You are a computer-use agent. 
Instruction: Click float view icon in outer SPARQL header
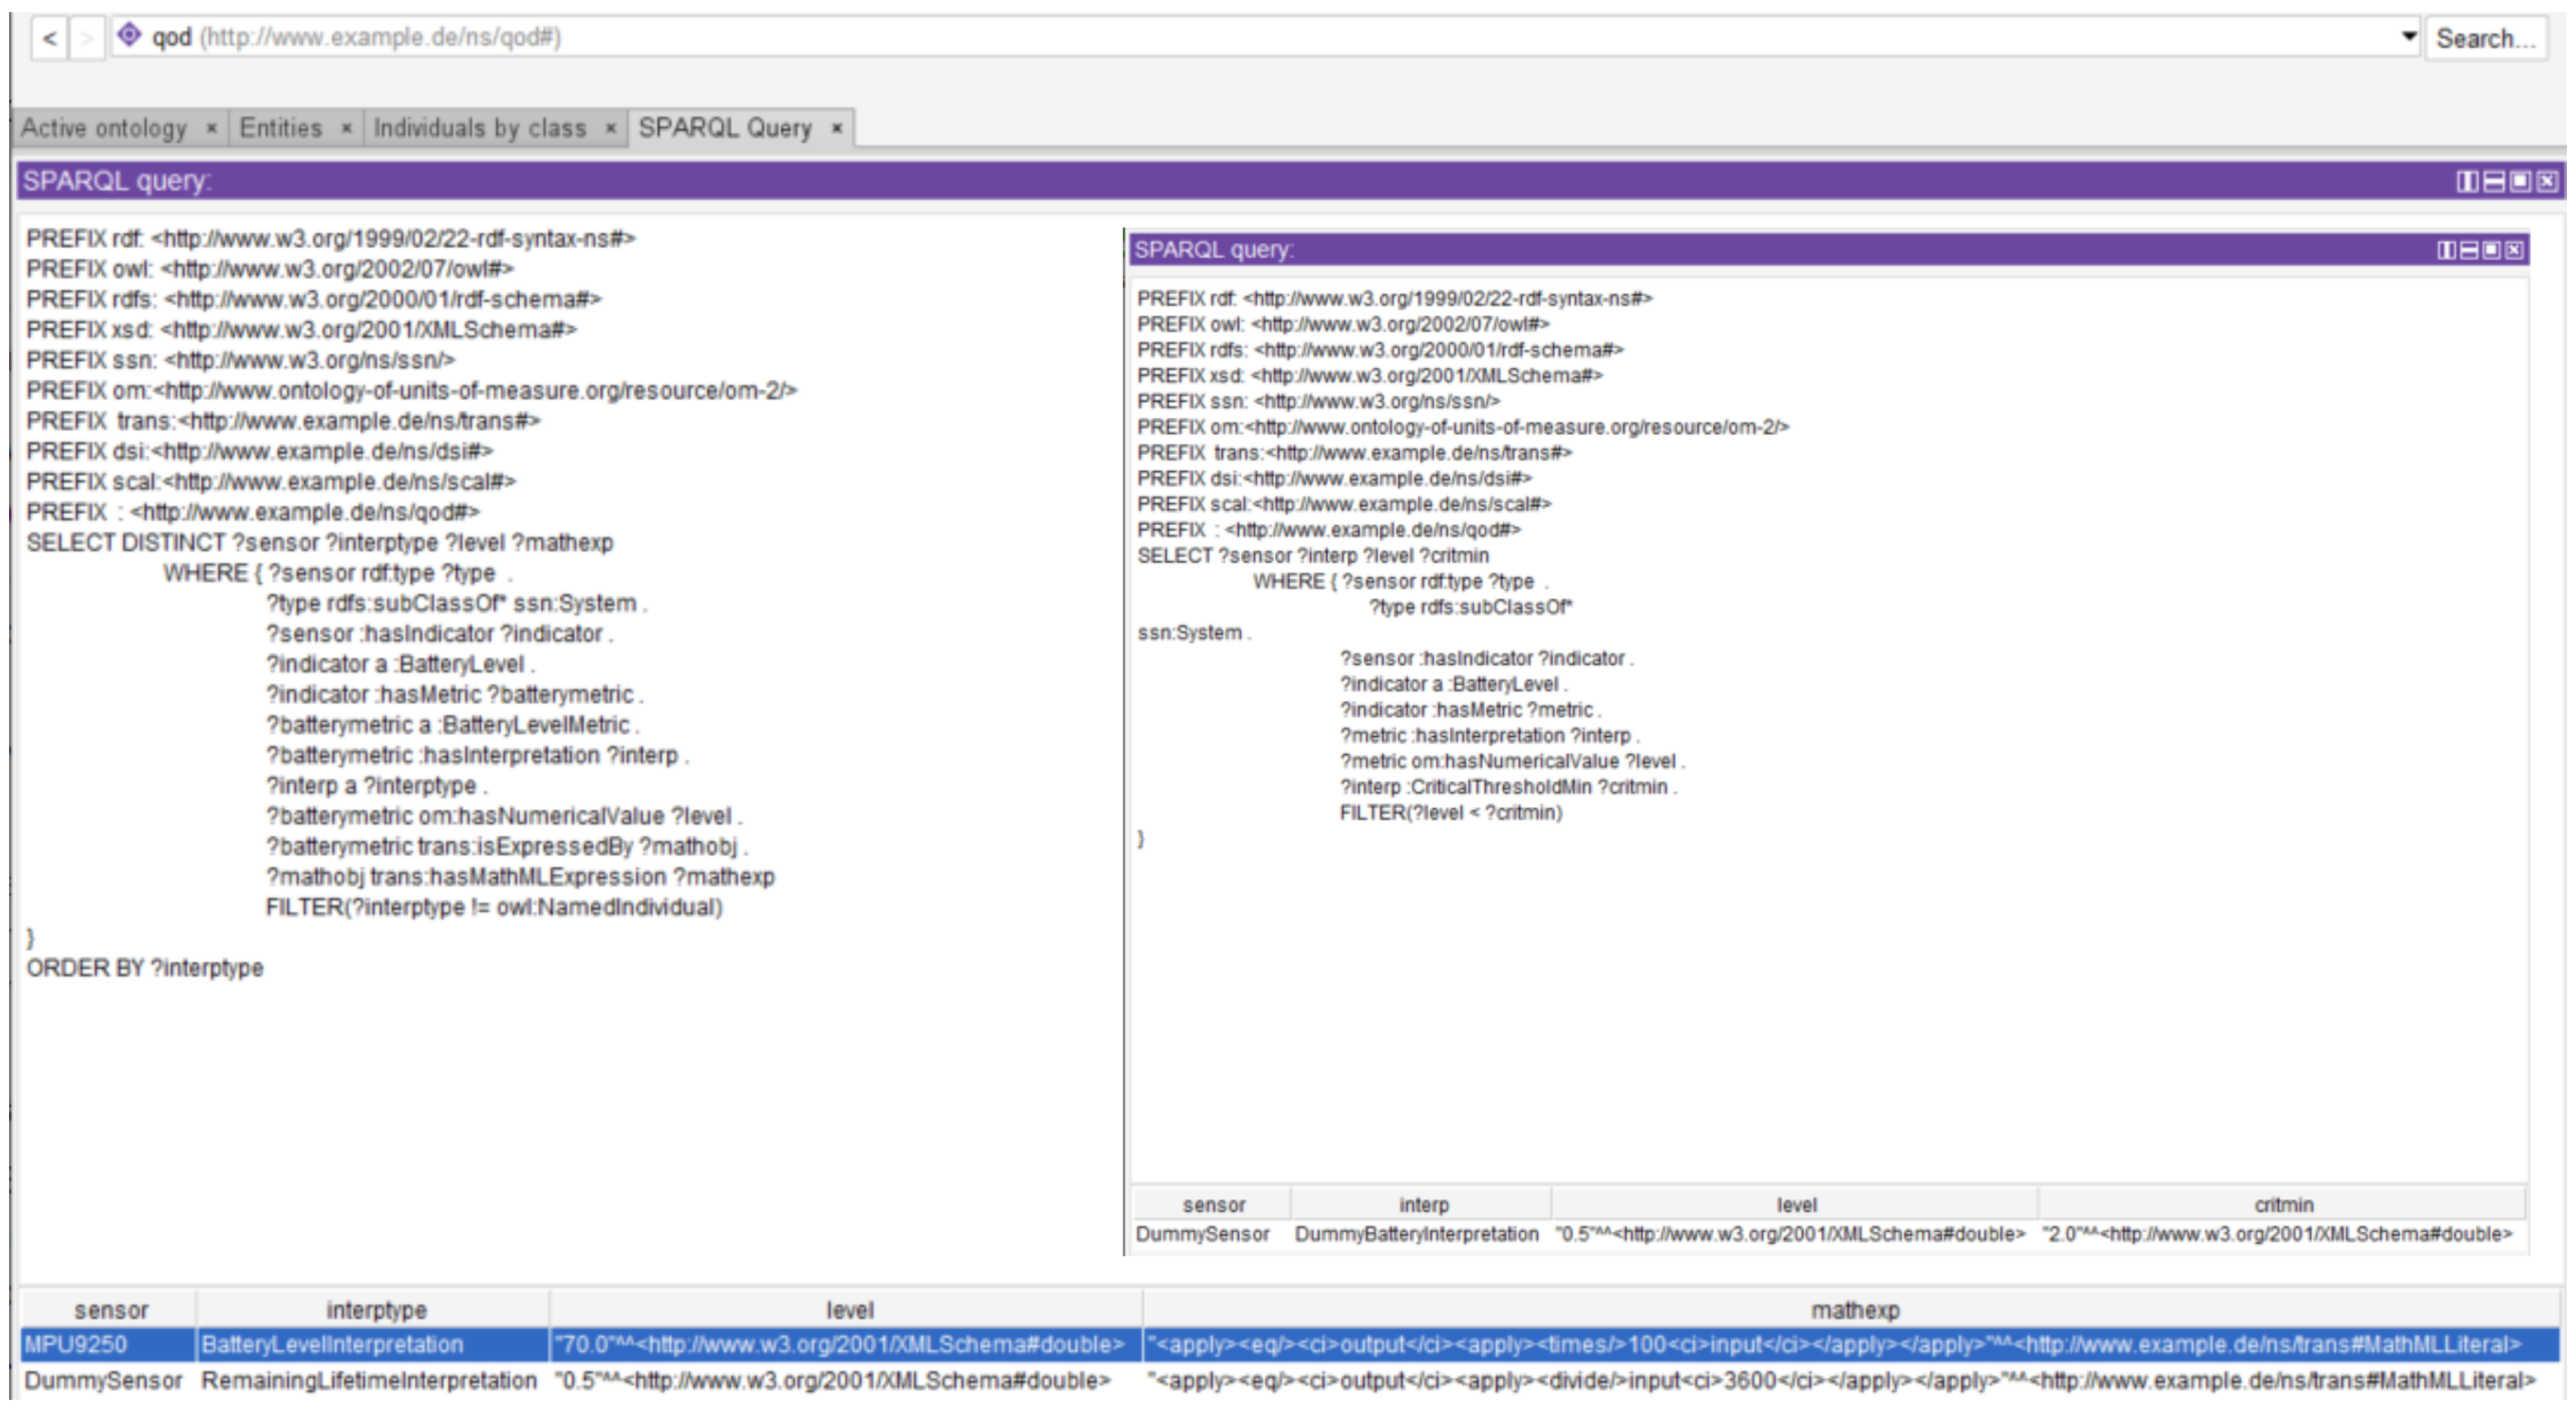click(2520, 181)
